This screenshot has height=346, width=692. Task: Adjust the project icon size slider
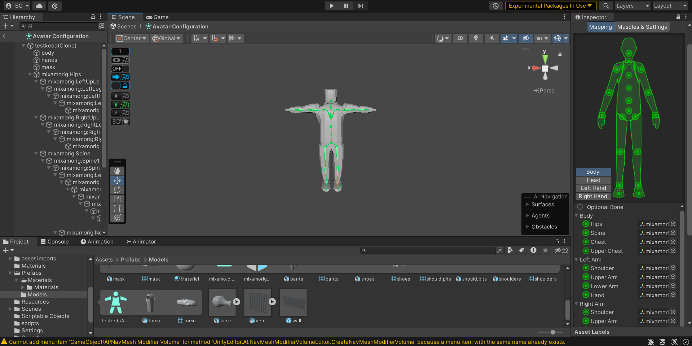pyautogui.click(x=552, y=332)
